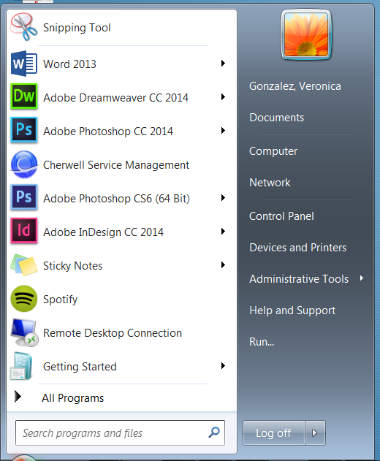380x461 pixels.
Task: Click the Dreamweaver Dw icon
Action: click(x=24, y=96)
